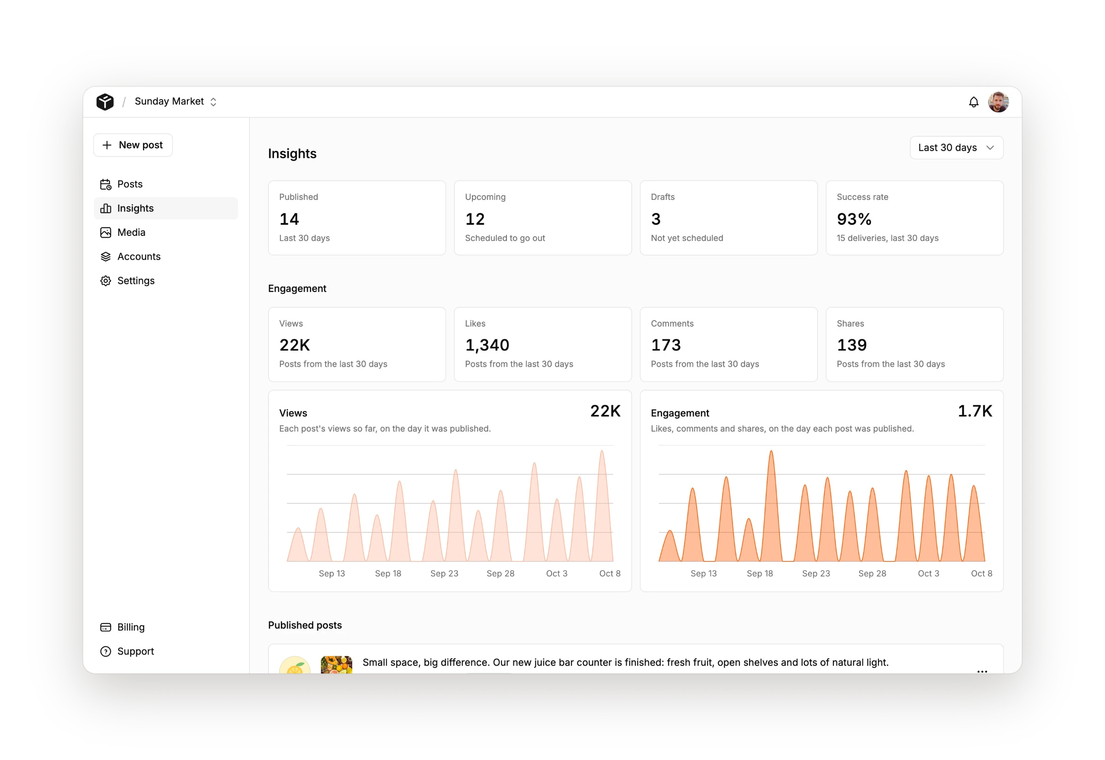Open the Sunday Market workspace switcher
The height and width of the screenshot is (760, 1105).
(x=175, y=101)
